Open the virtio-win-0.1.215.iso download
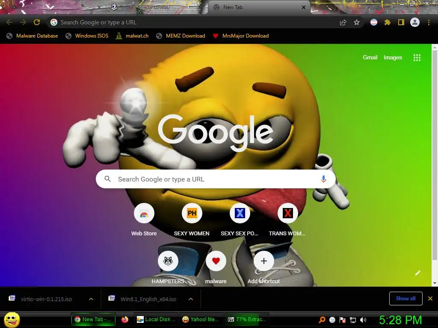This screenshot has width=438, height=328. [x=46, y=299]
